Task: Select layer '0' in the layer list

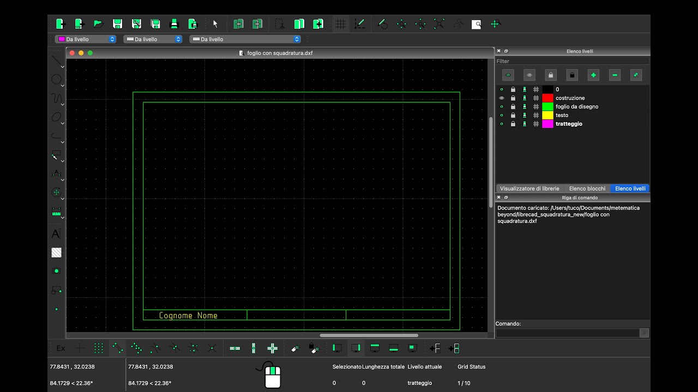Action: (x=573, y=89)
